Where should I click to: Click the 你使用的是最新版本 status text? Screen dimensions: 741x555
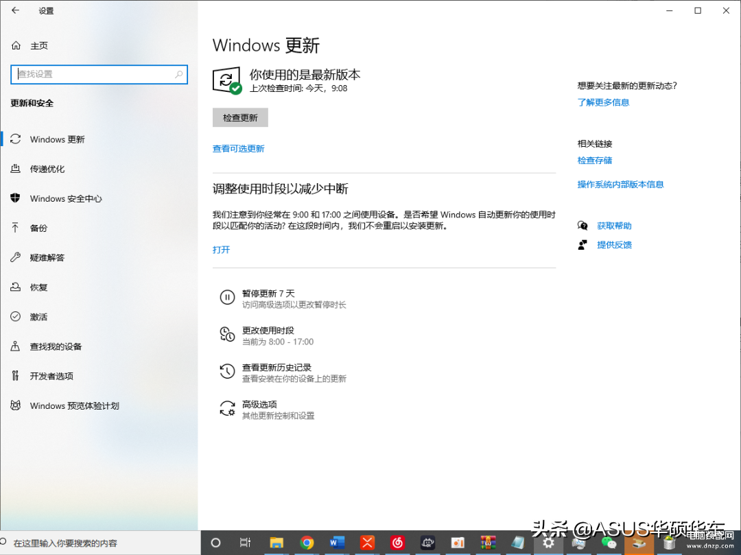305,75
